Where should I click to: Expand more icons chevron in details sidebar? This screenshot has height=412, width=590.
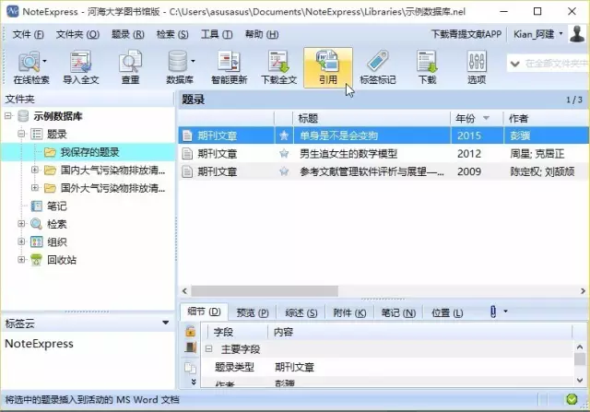(194, 382)
